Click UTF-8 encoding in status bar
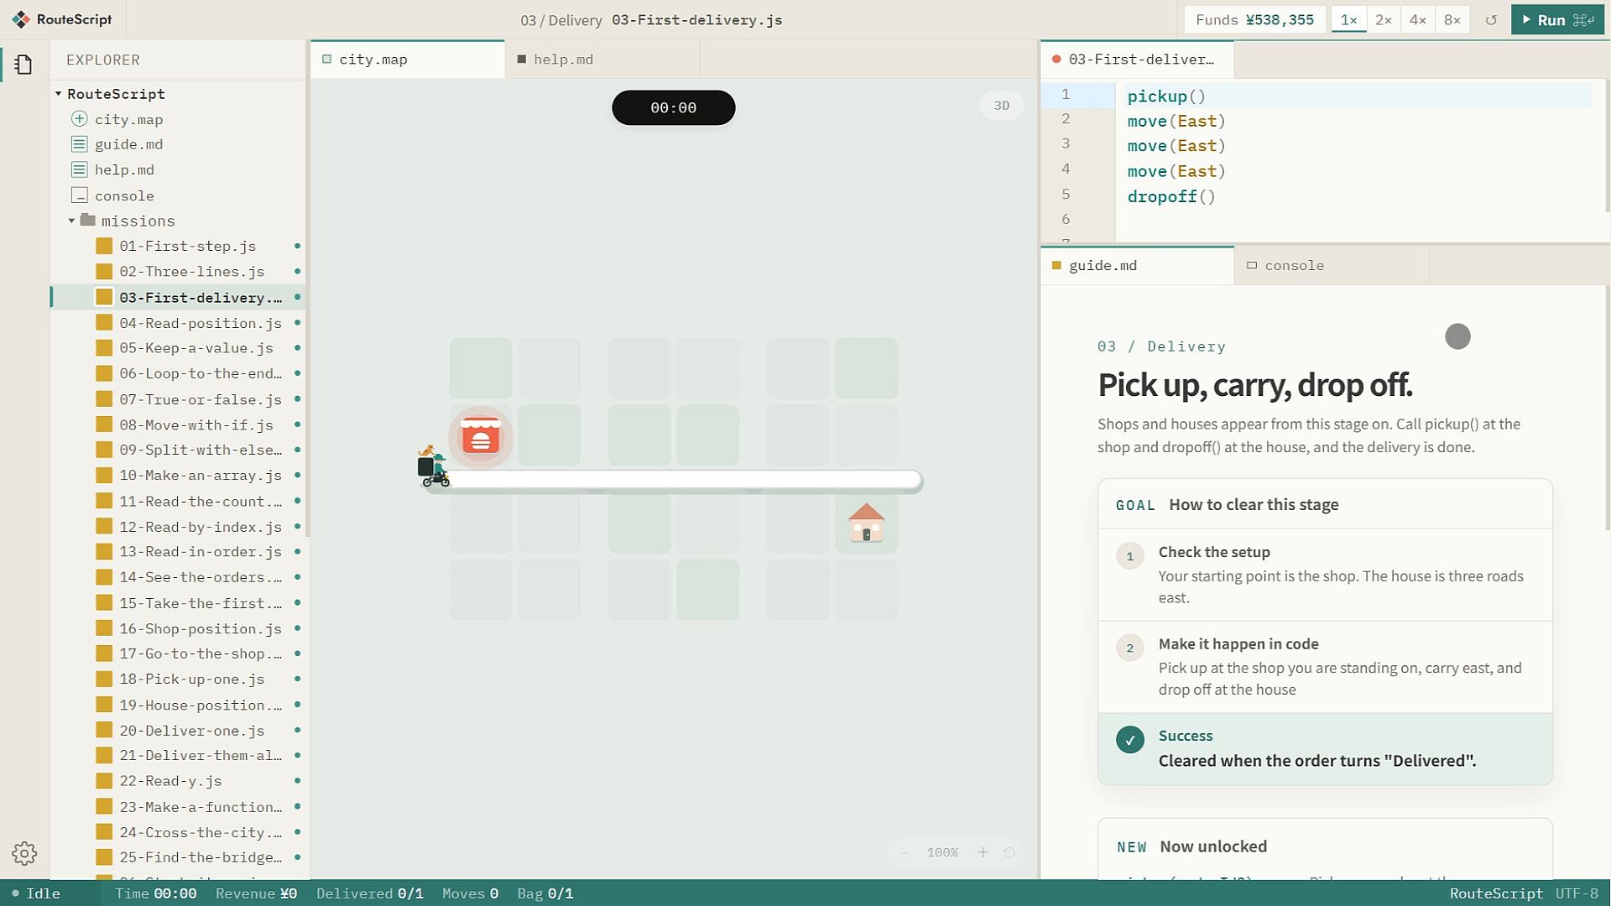Viewport: 1611px width, 906px height. (1577, 893)
